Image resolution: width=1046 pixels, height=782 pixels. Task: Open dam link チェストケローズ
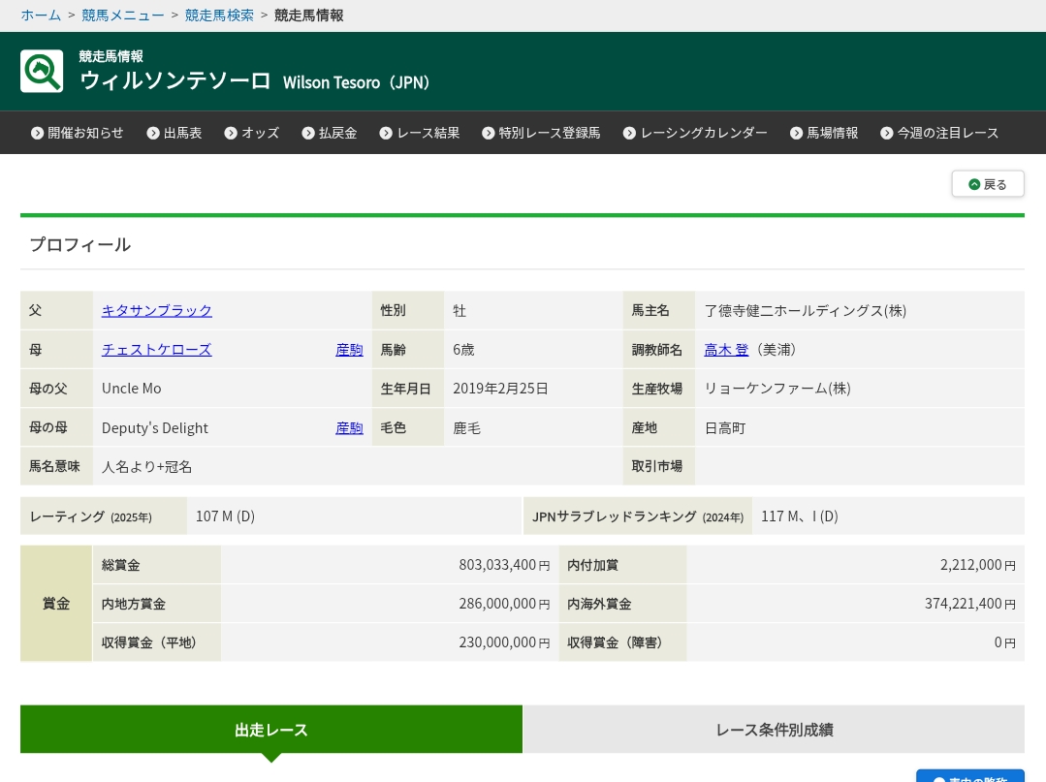[156, 349]
